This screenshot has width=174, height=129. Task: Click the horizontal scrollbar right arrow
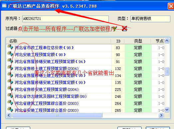pos(161,115)
